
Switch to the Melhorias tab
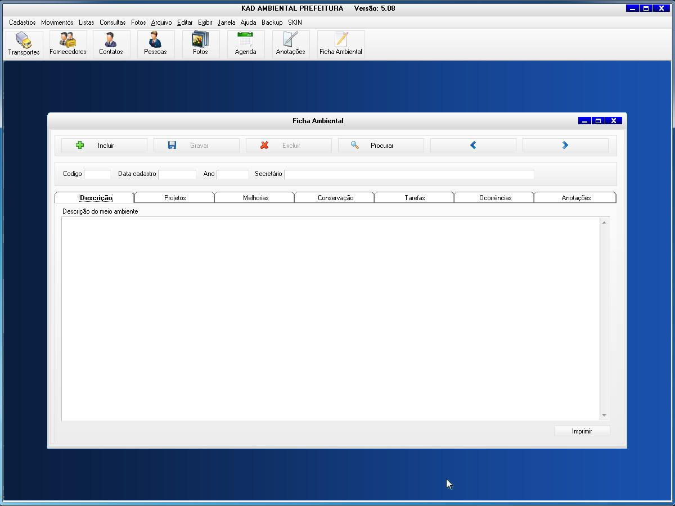[x=255, y=198]
